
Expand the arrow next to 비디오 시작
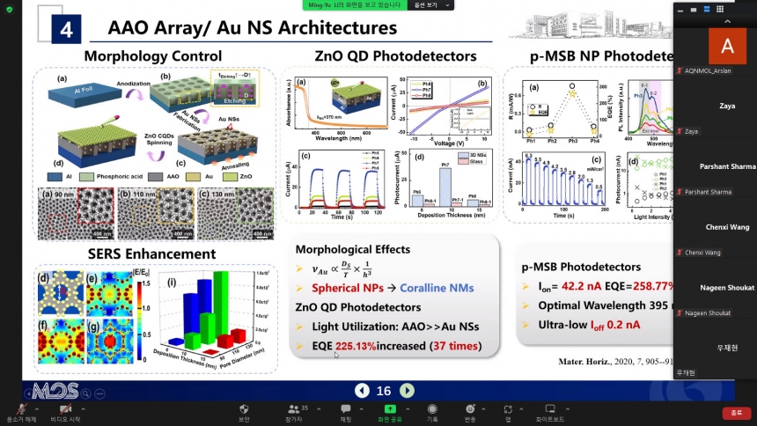(83, 409)
